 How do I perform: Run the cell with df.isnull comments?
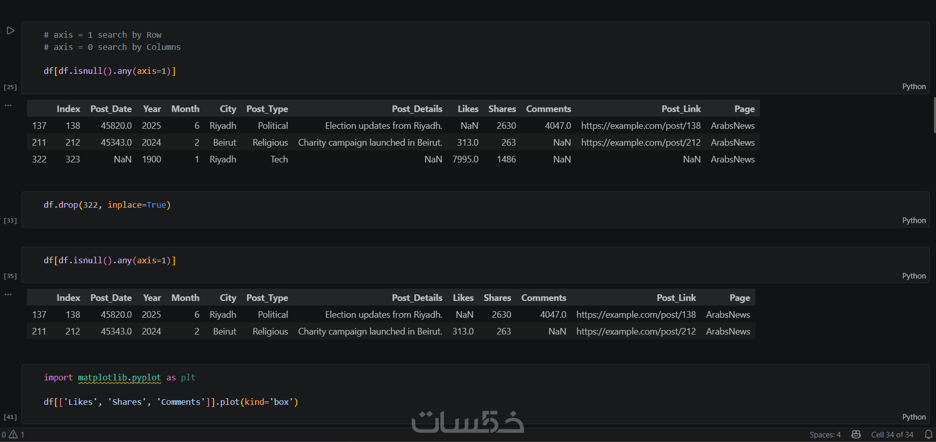tap(10, 31)
